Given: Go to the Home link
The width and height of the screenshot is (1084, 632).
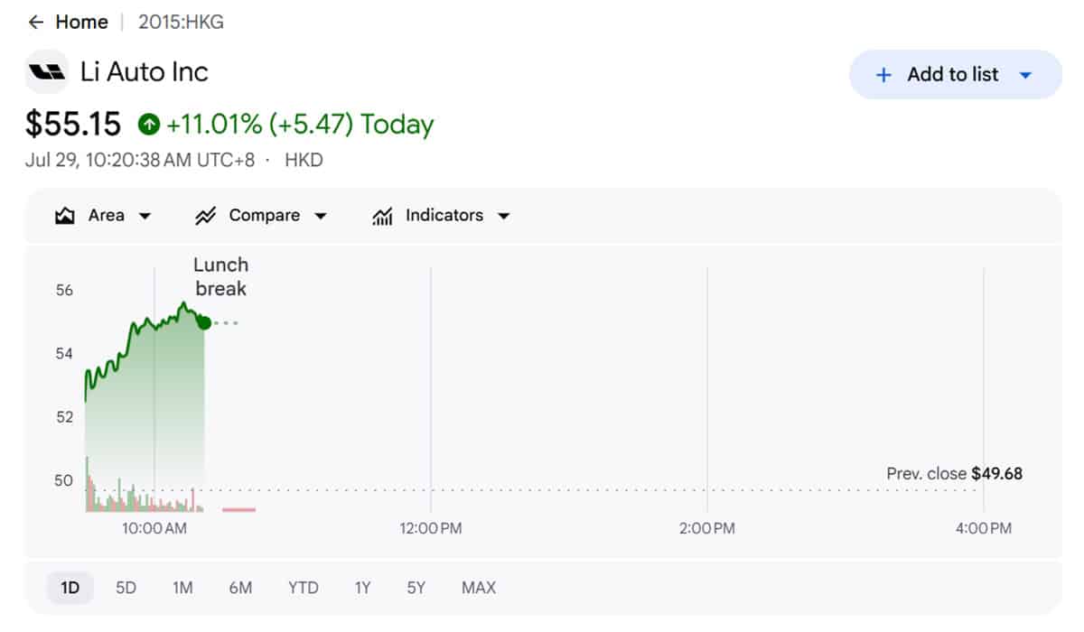Looking at the screenshot, I should 81,22.
